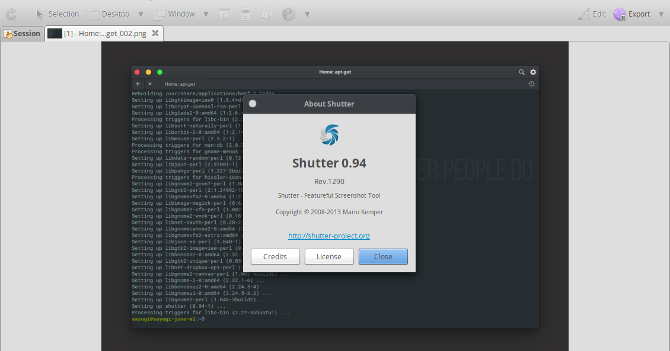This screenshot has height=351, width=670.
Task: Click the 'Copyright © 2008-2013 Mario Kemper' text
Action: [x=329, y=212]
